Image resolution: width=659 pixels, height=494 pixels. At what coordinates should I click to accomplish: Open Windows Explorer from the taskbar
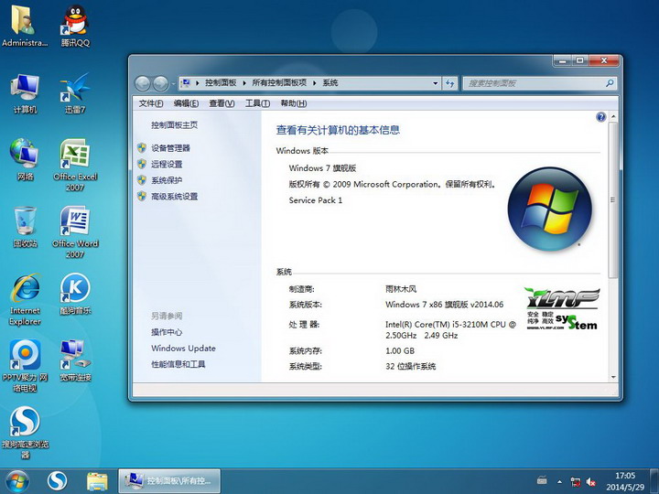pos(97,481)
